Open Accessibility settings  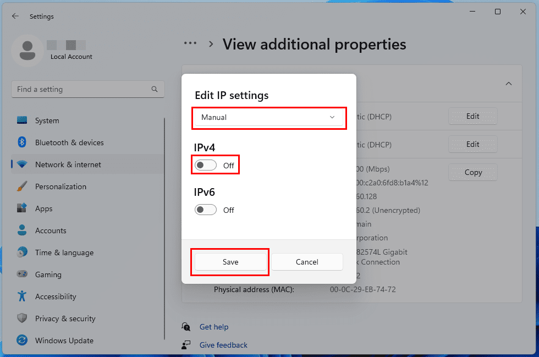(x=87, y=296)
